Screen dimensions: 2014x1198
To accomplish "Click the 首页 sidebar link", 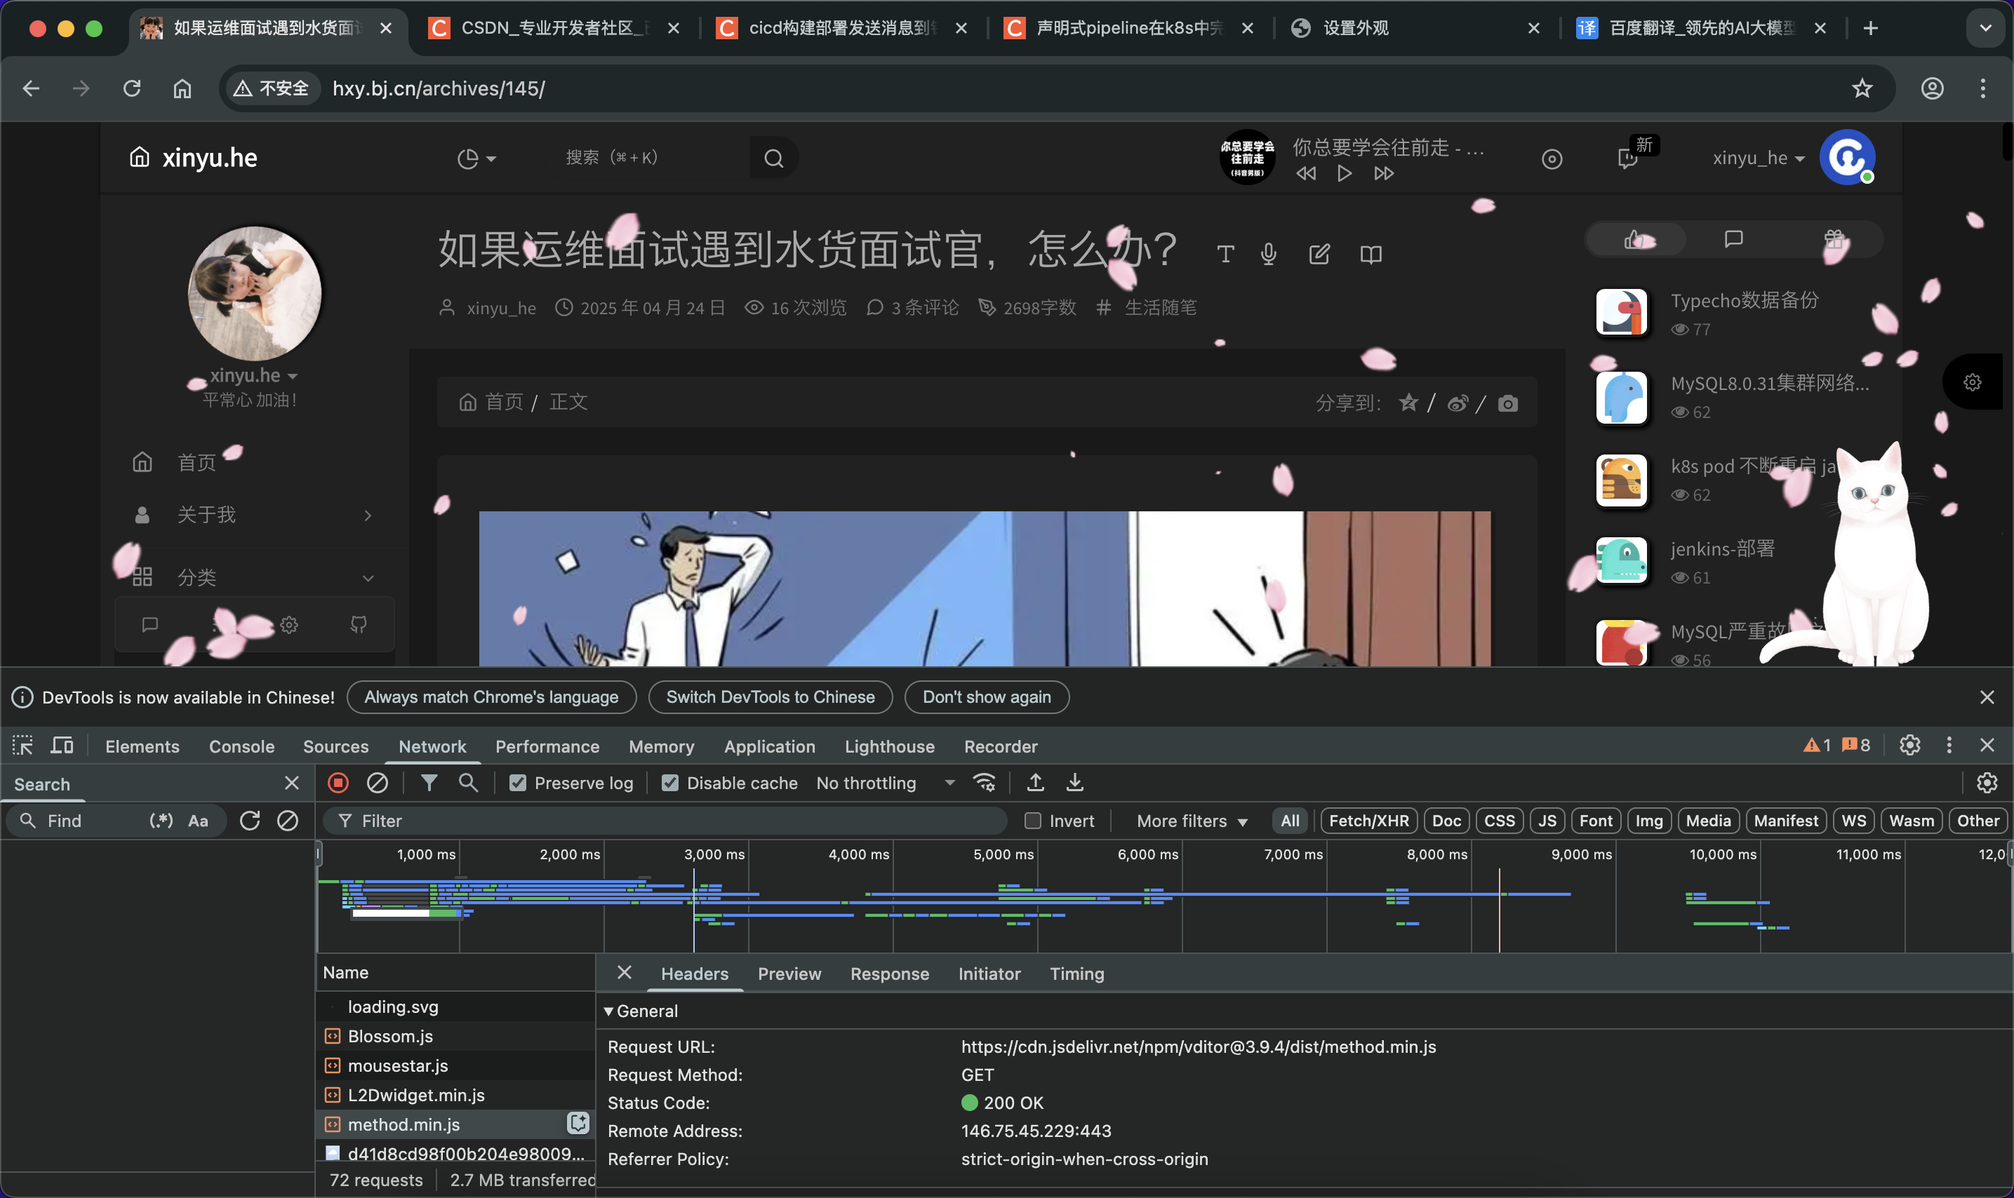I will pyautogui.click(x=196, y=462).
